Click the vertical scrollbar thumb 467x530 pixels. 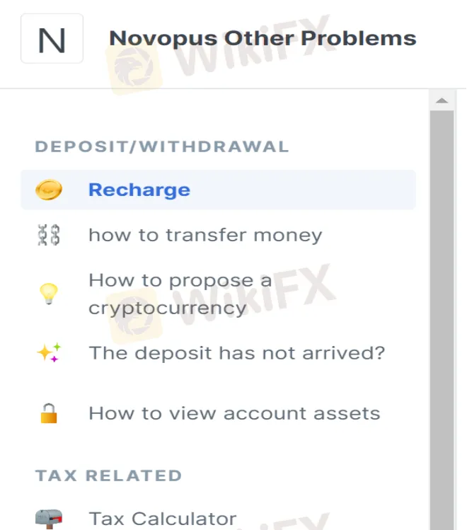[442, 318]
